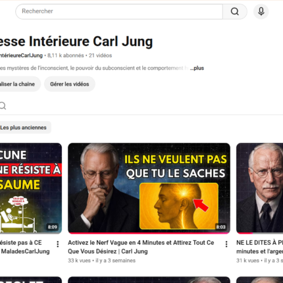Open the MaladesCarlJung video title
Image resolution: width=283 pixels, height=283 pixels.
pyautogui.click(x=25, y=247)
